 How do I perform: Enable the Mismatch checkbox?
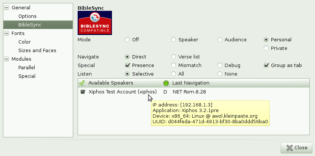click(x=174, y=65)
